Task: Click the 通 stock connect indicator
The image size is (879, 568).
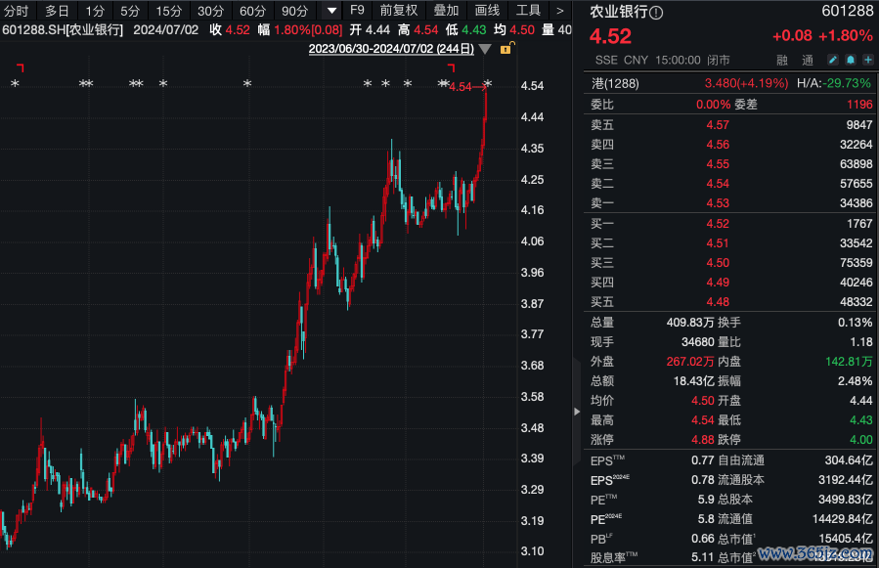Action: tap(808, 60)
